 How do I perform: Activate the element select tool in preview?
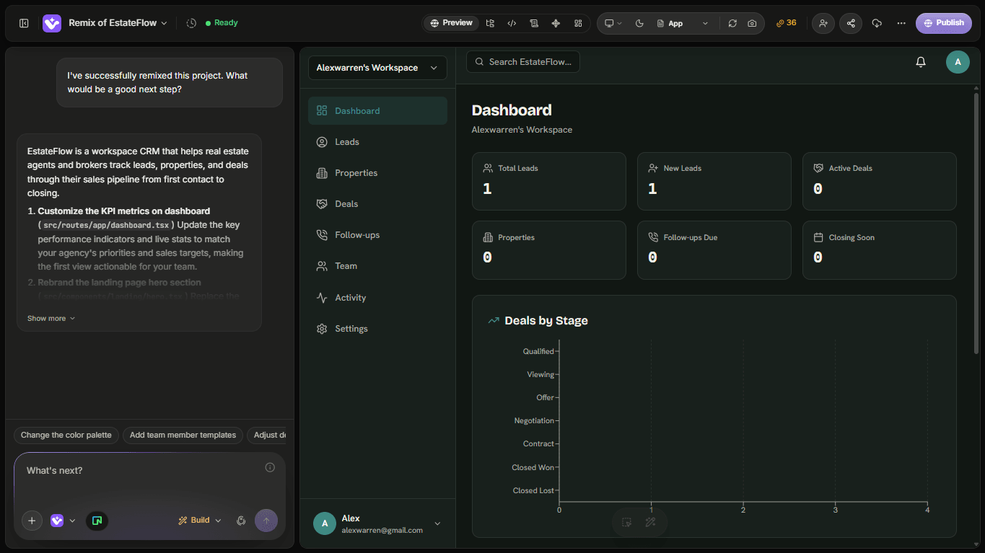(627, 523)
